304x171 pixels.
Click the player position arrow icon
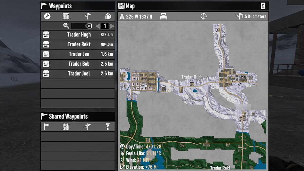click(122, 16)
